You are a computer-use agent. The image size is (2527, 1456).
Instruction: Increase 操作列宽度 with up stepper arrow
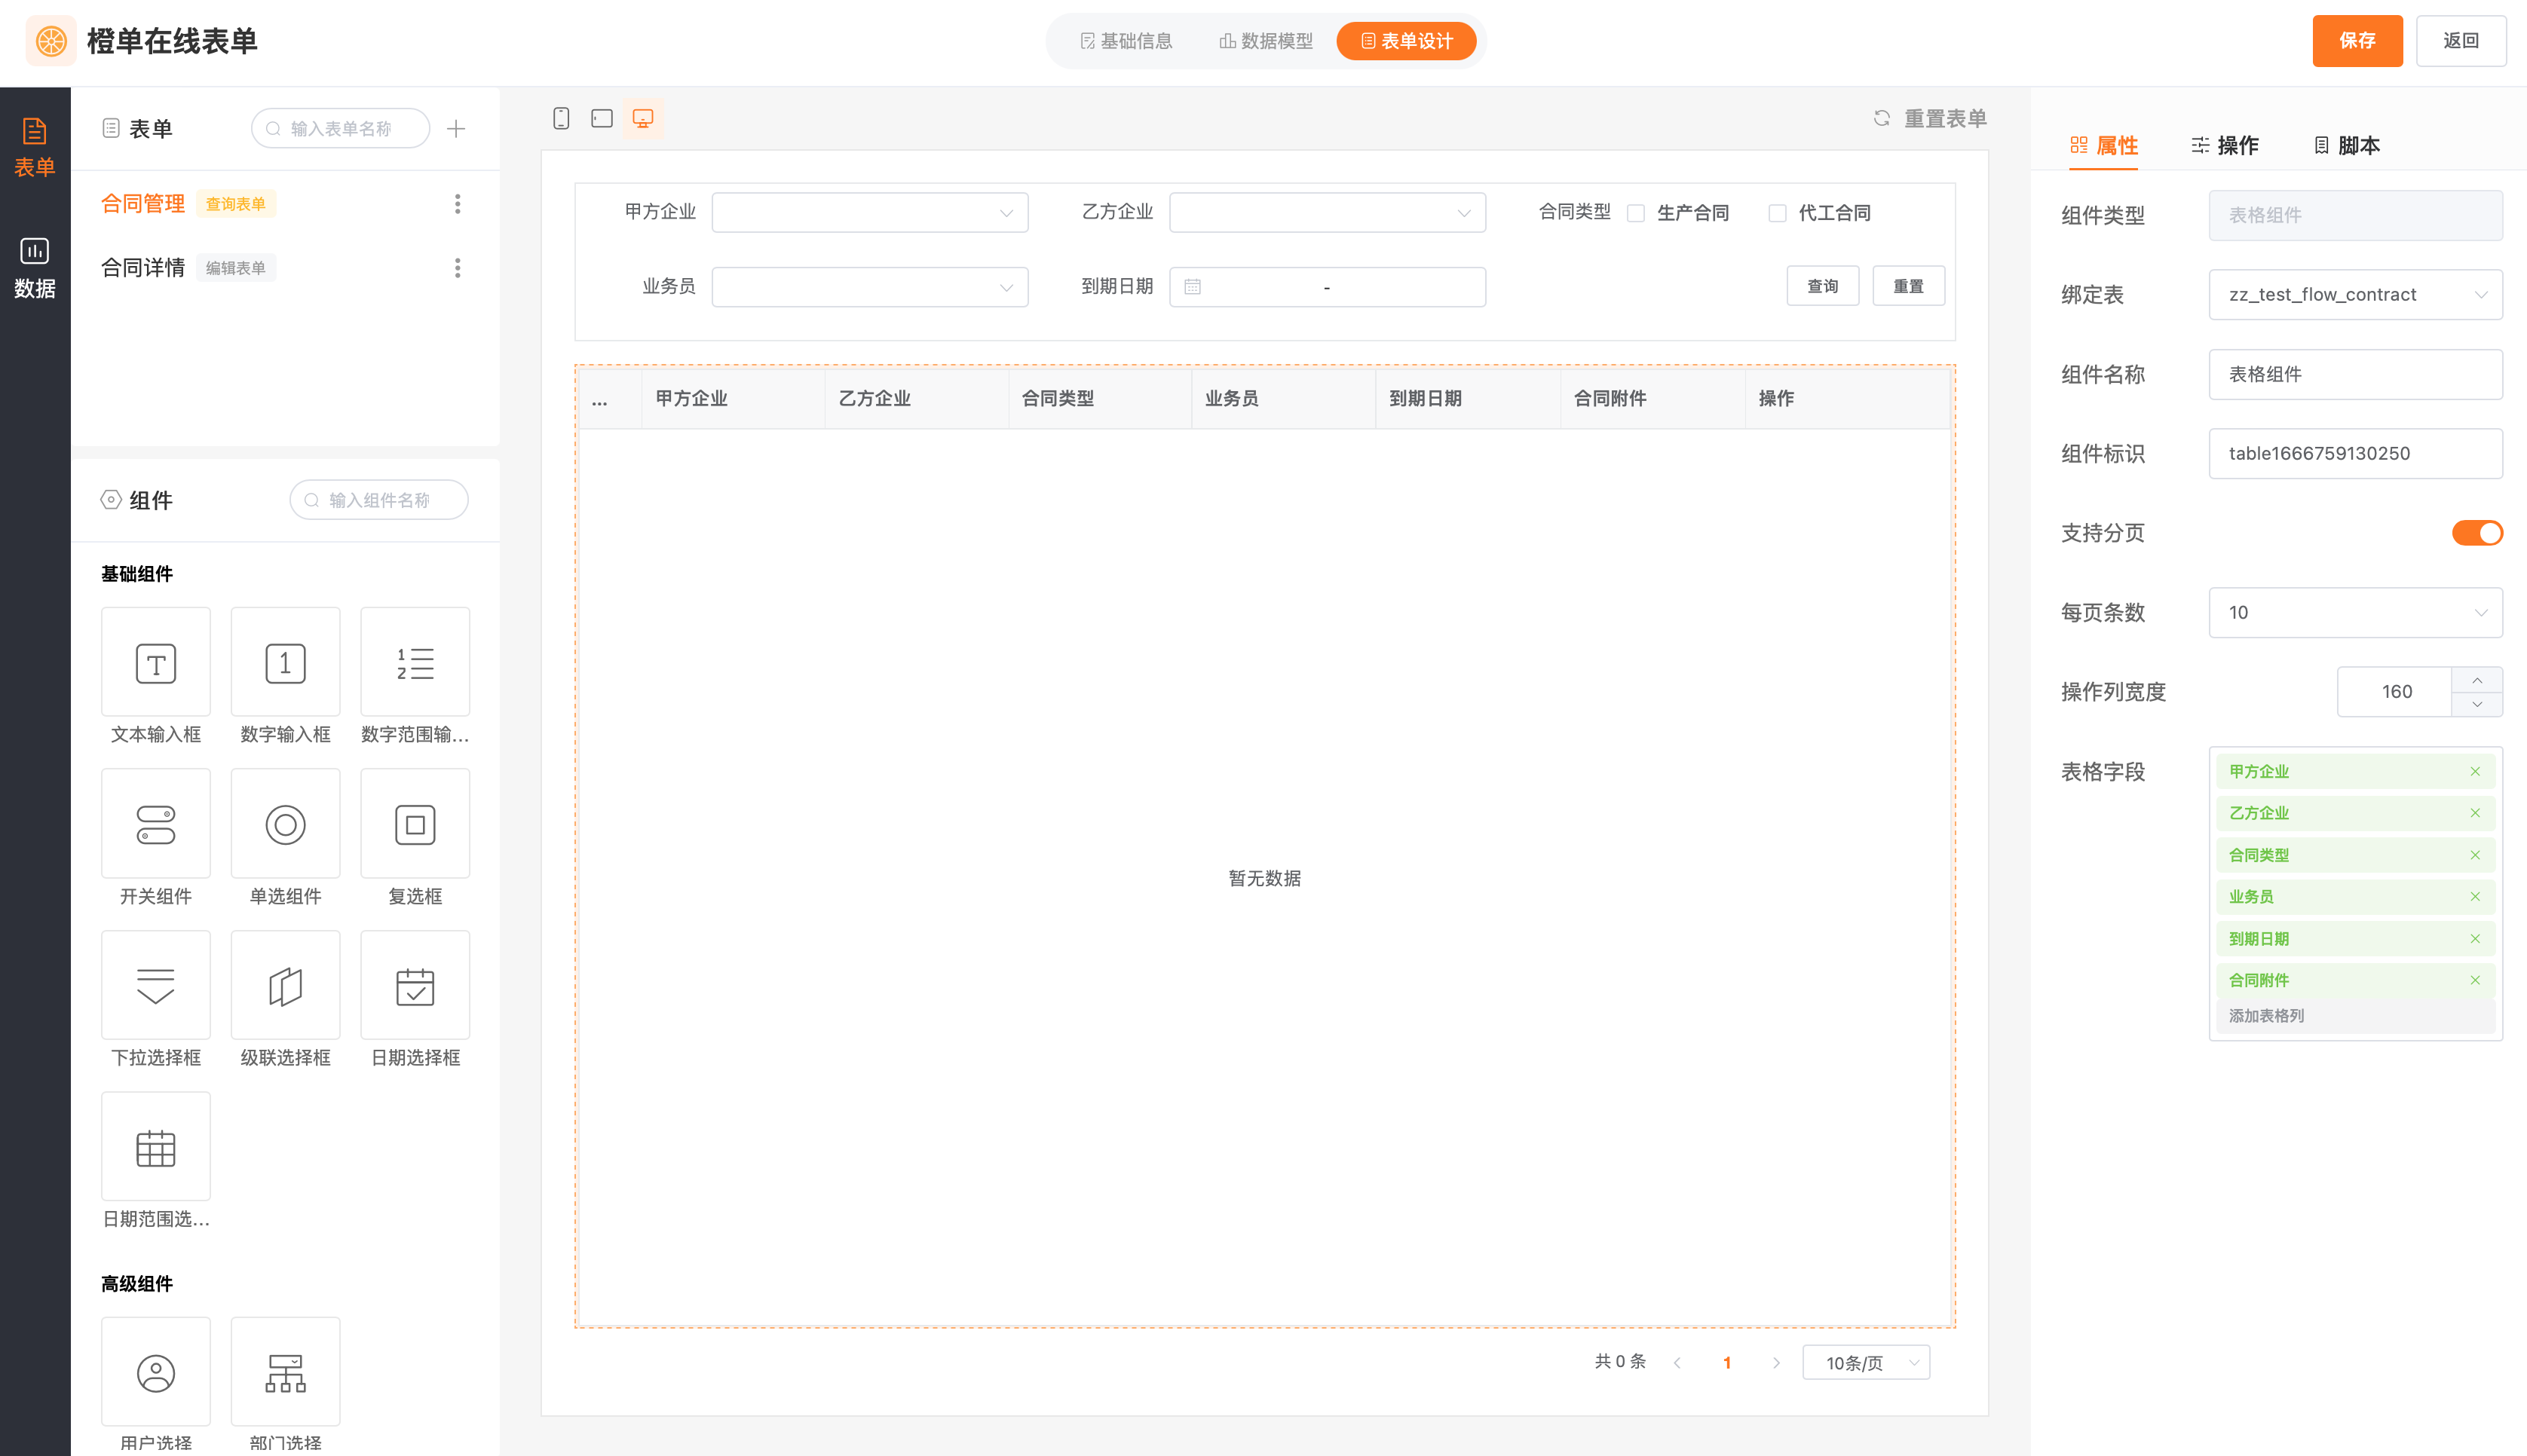[2477, 680]
